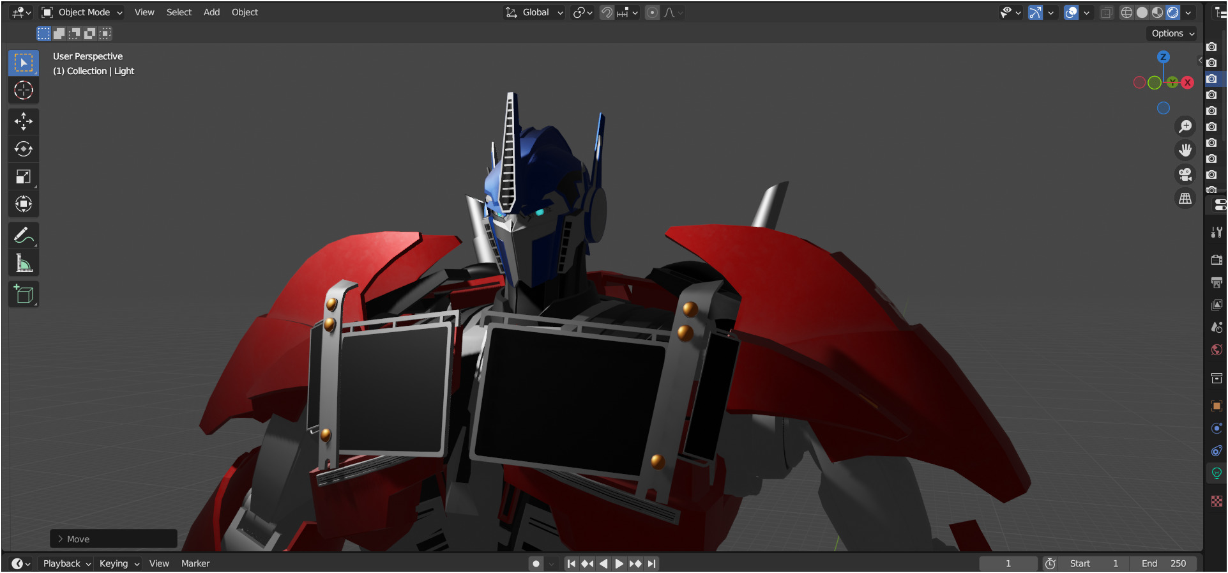Click the End frame 250 field
Screen dimensions: 1228x573
coord(1164,563)
